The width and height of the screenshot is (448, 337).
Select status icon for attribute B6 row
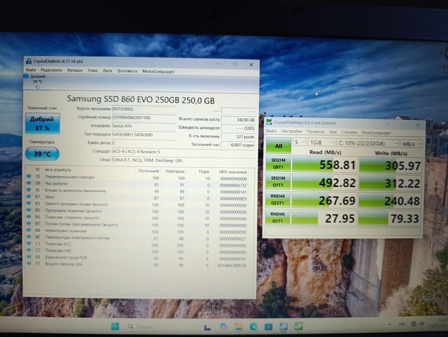click(x=29, y=216)
